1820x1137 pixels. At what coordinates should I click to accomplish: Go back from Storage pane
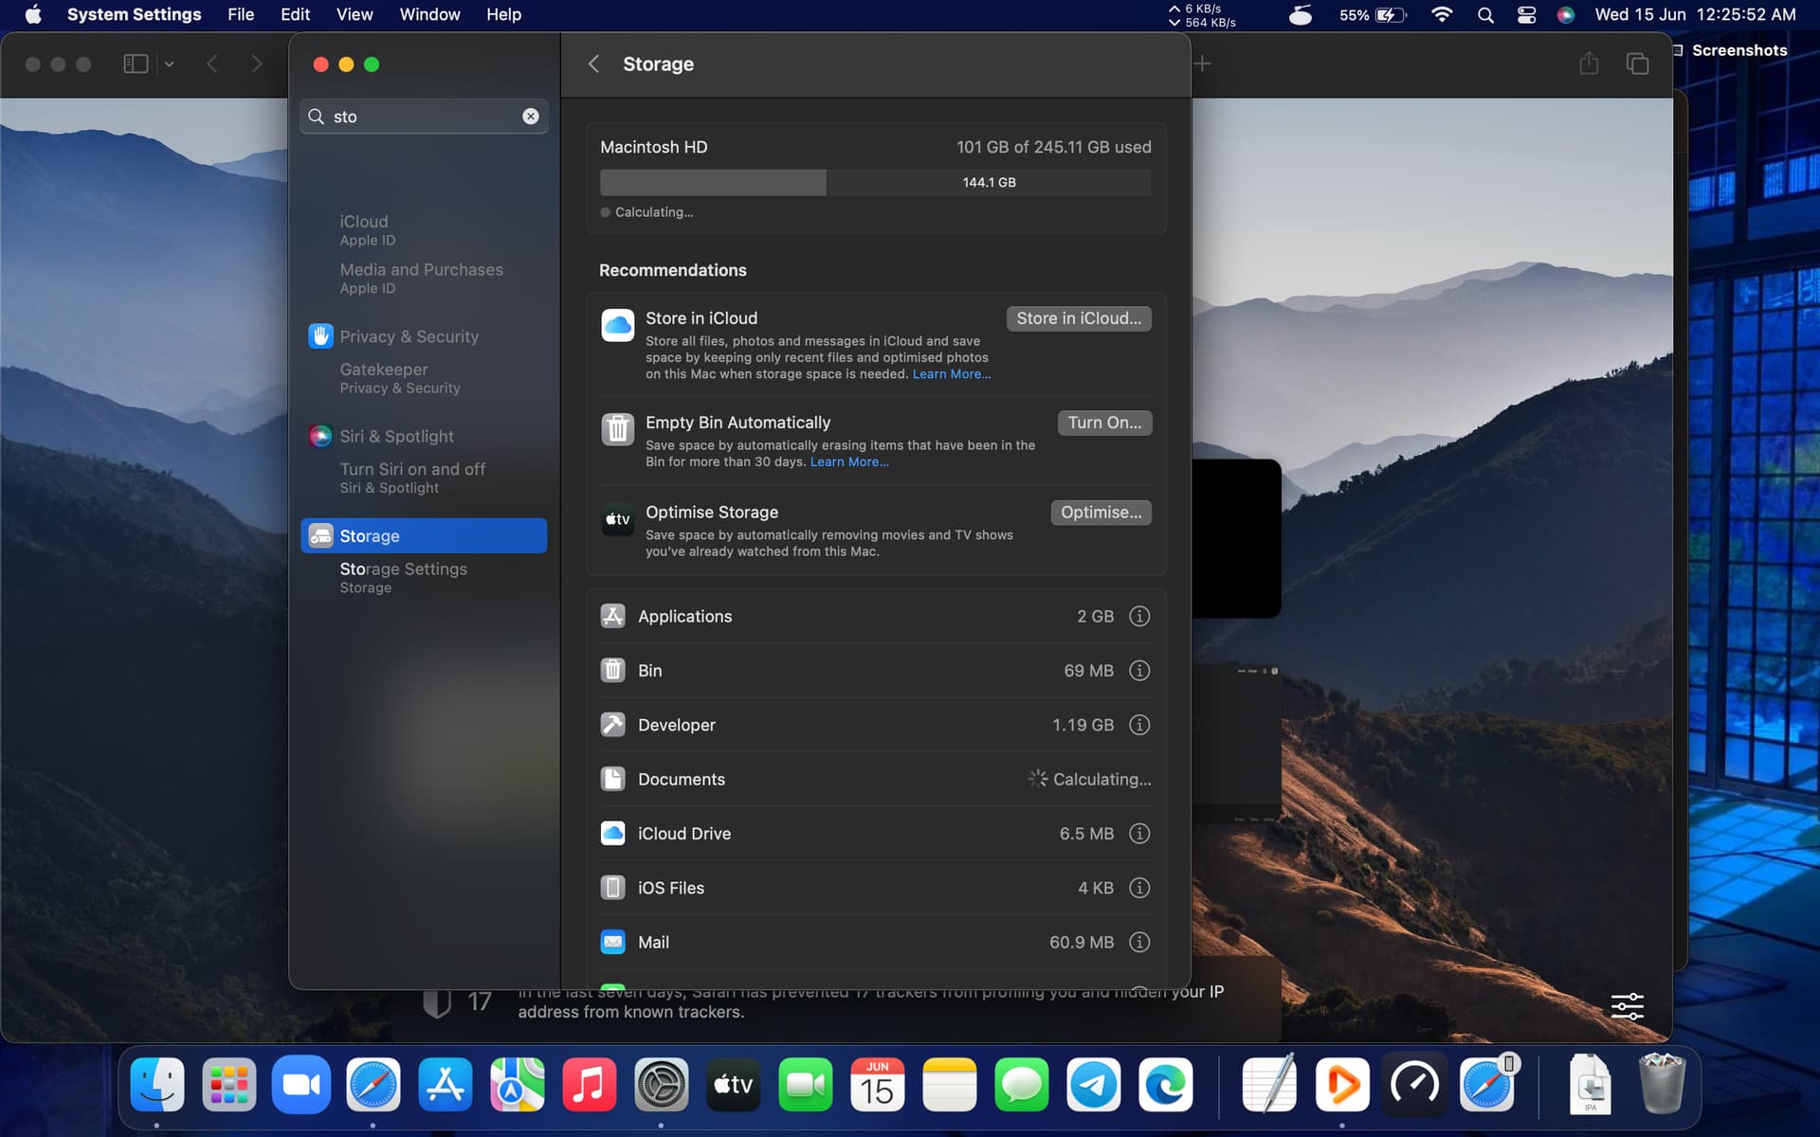(594, 63)
